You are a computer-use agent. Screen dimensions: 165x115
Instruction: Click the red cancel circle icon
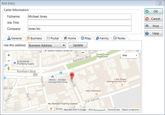click(x=147, y=19)
